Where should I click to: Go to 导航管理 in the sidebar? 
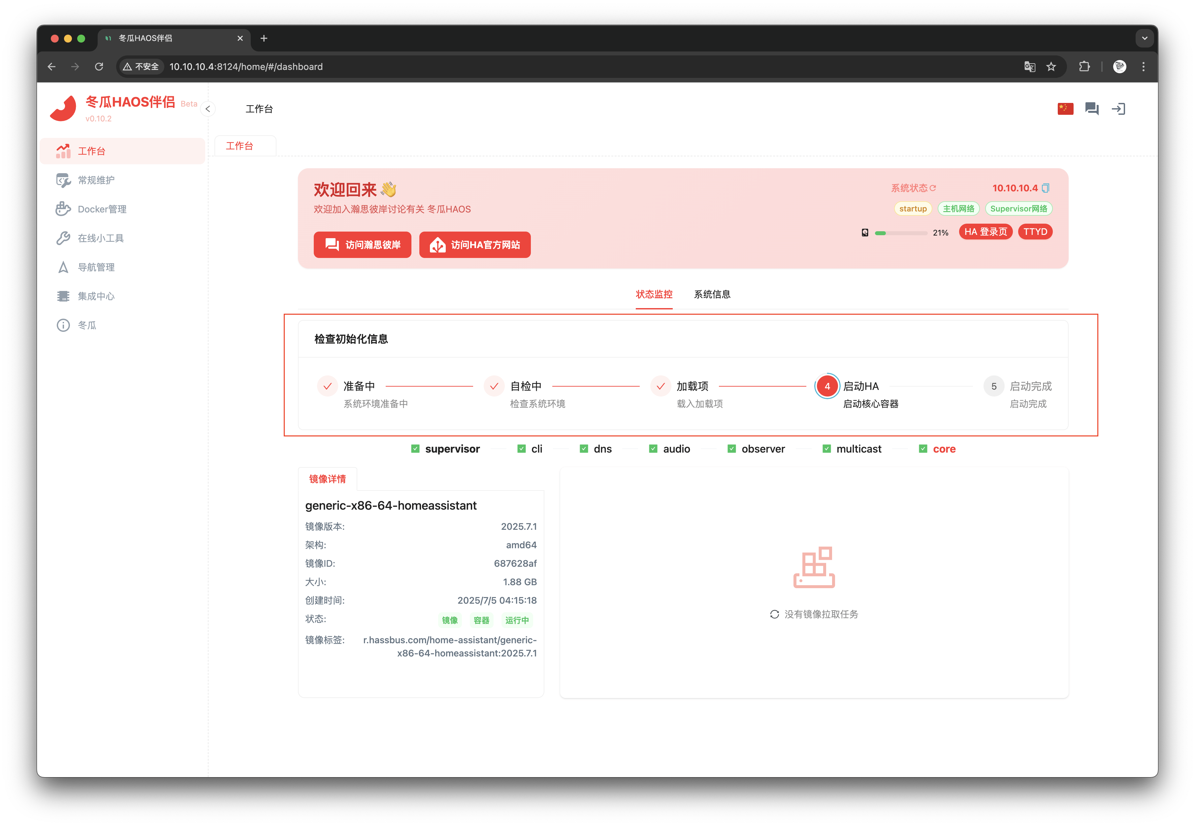(x=96, y=267)
